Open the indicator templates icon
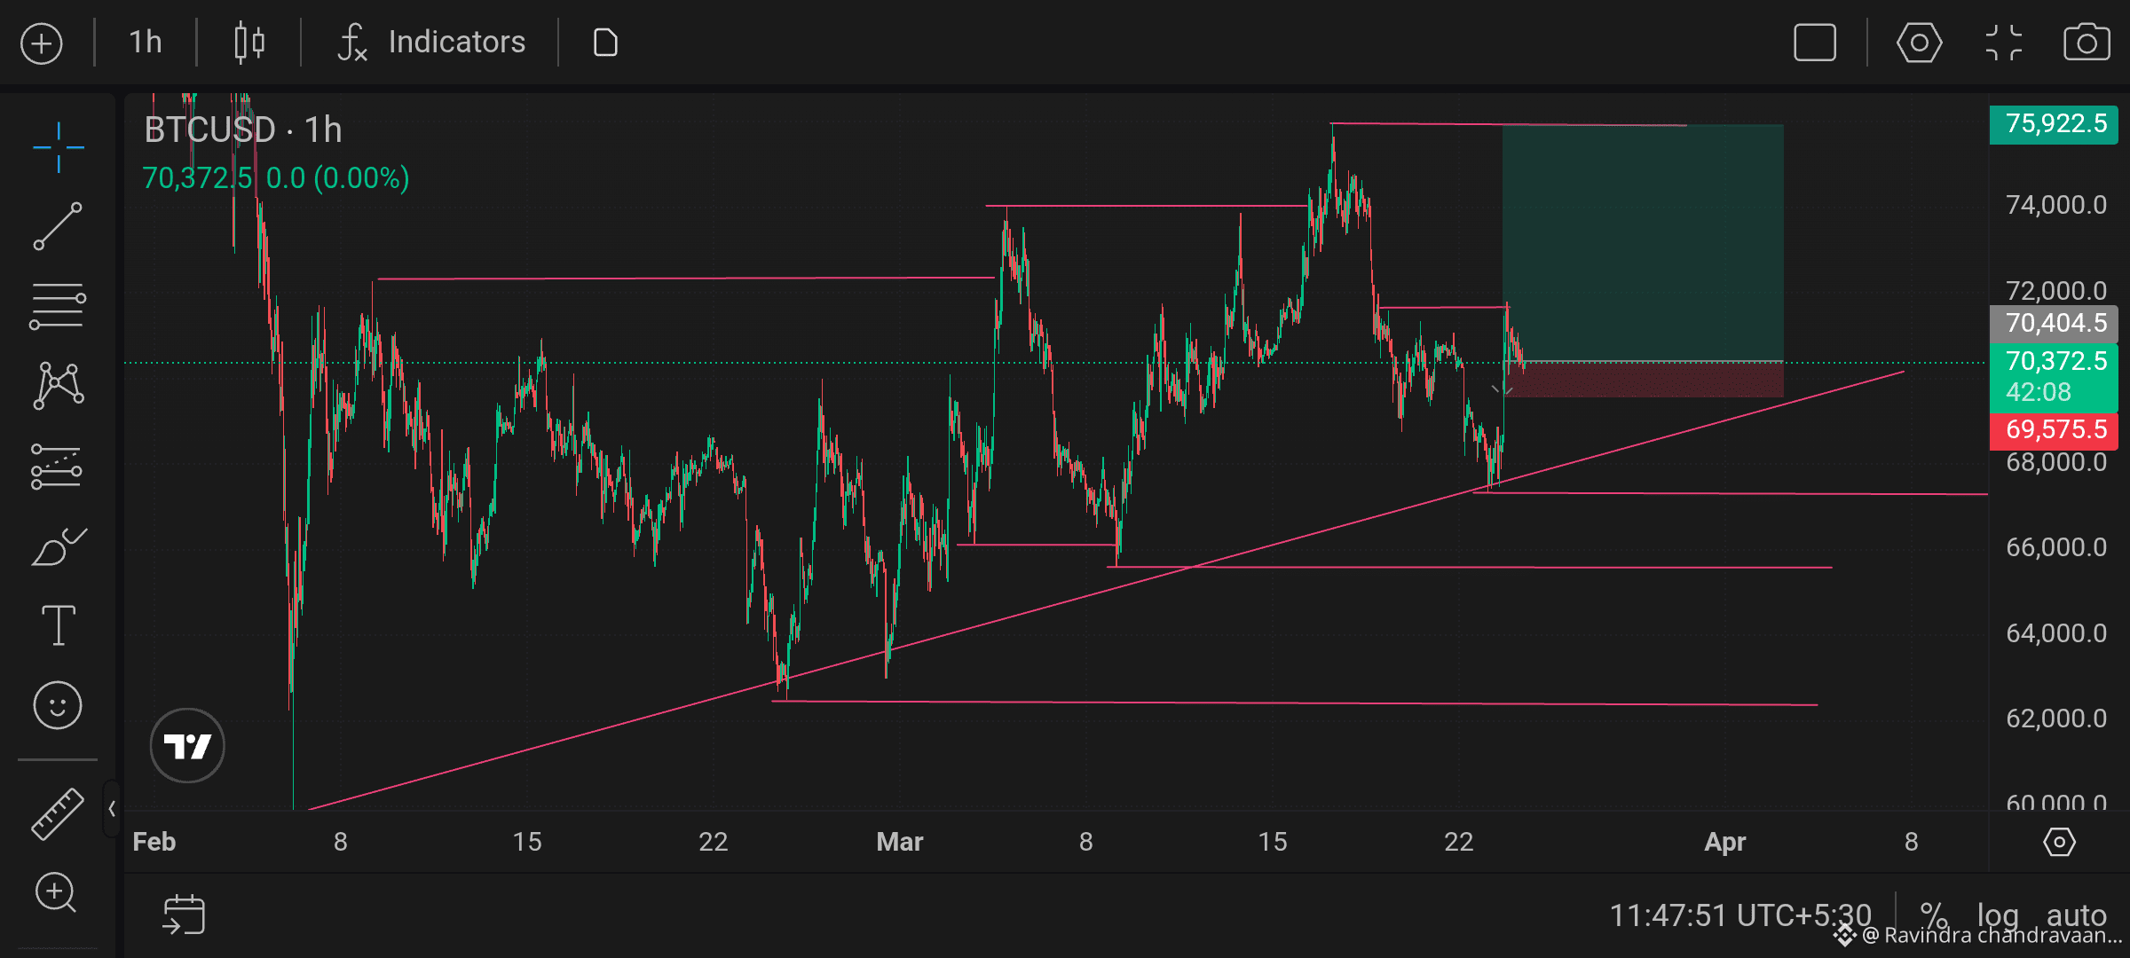Screen dimensions: 2130x958 pos(605,43)
